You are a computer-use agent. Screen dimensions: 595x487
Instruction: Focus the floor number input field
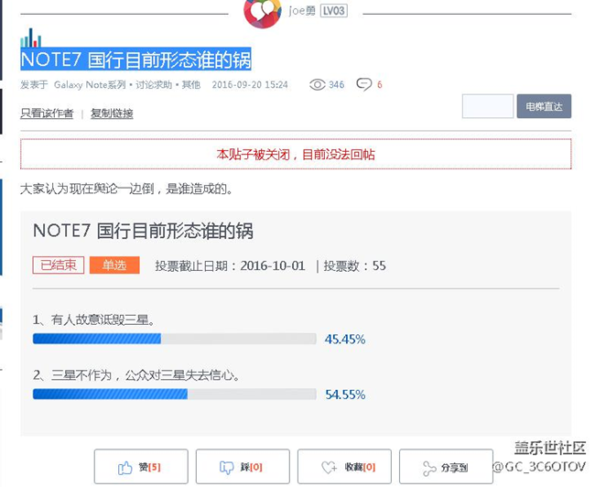coord(488,106)
